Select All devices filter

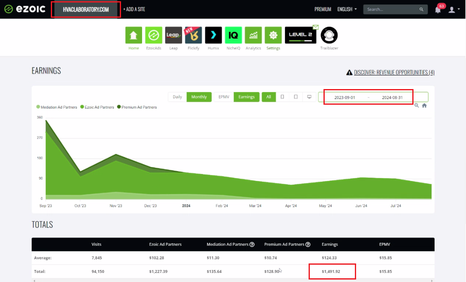[269, 97]
